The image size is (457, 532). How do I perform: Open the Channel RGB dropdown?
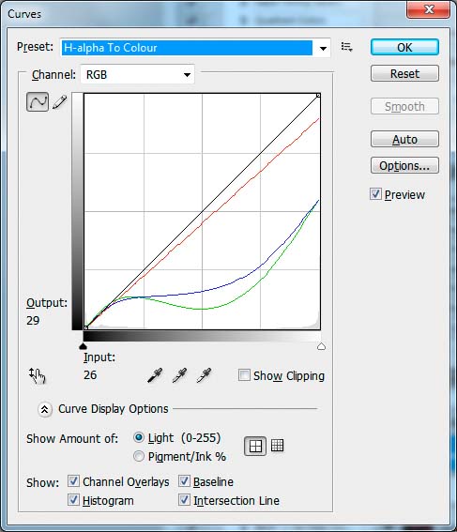pyautogui.click(x=137, y=74)
